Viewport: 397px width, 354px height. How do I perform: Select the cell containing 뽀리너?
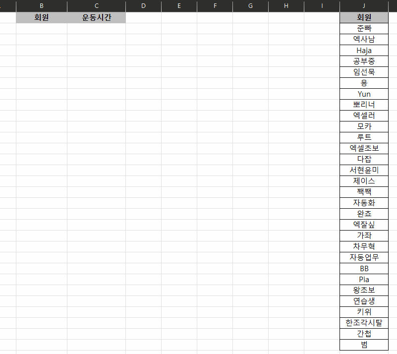[x=364, y=105]
